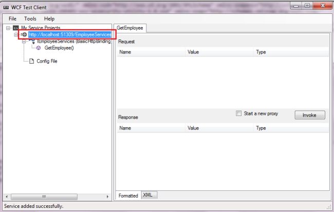Open the Help menu

49,18
